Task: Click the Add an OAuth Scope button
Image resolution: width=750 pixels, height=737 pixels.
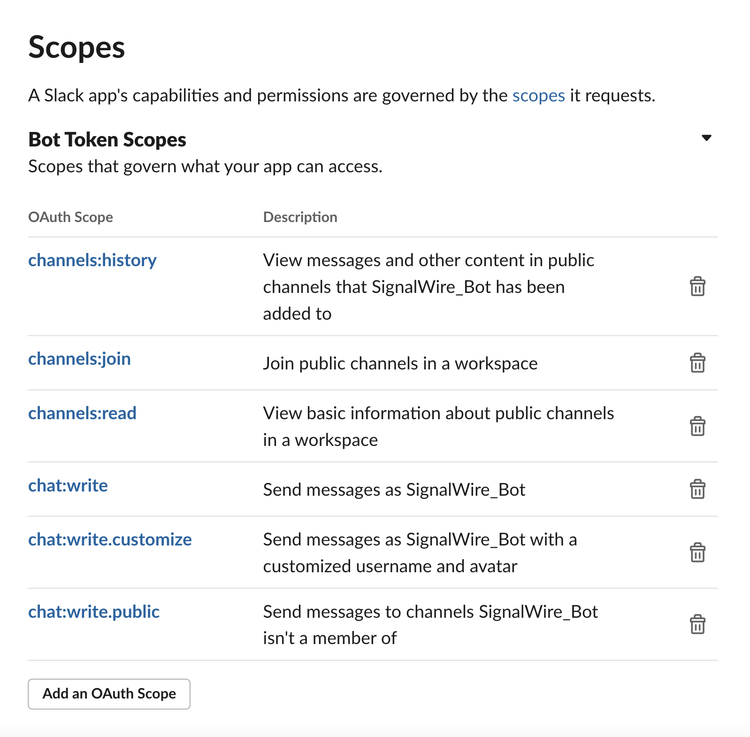Action: [x=109, y=694]
